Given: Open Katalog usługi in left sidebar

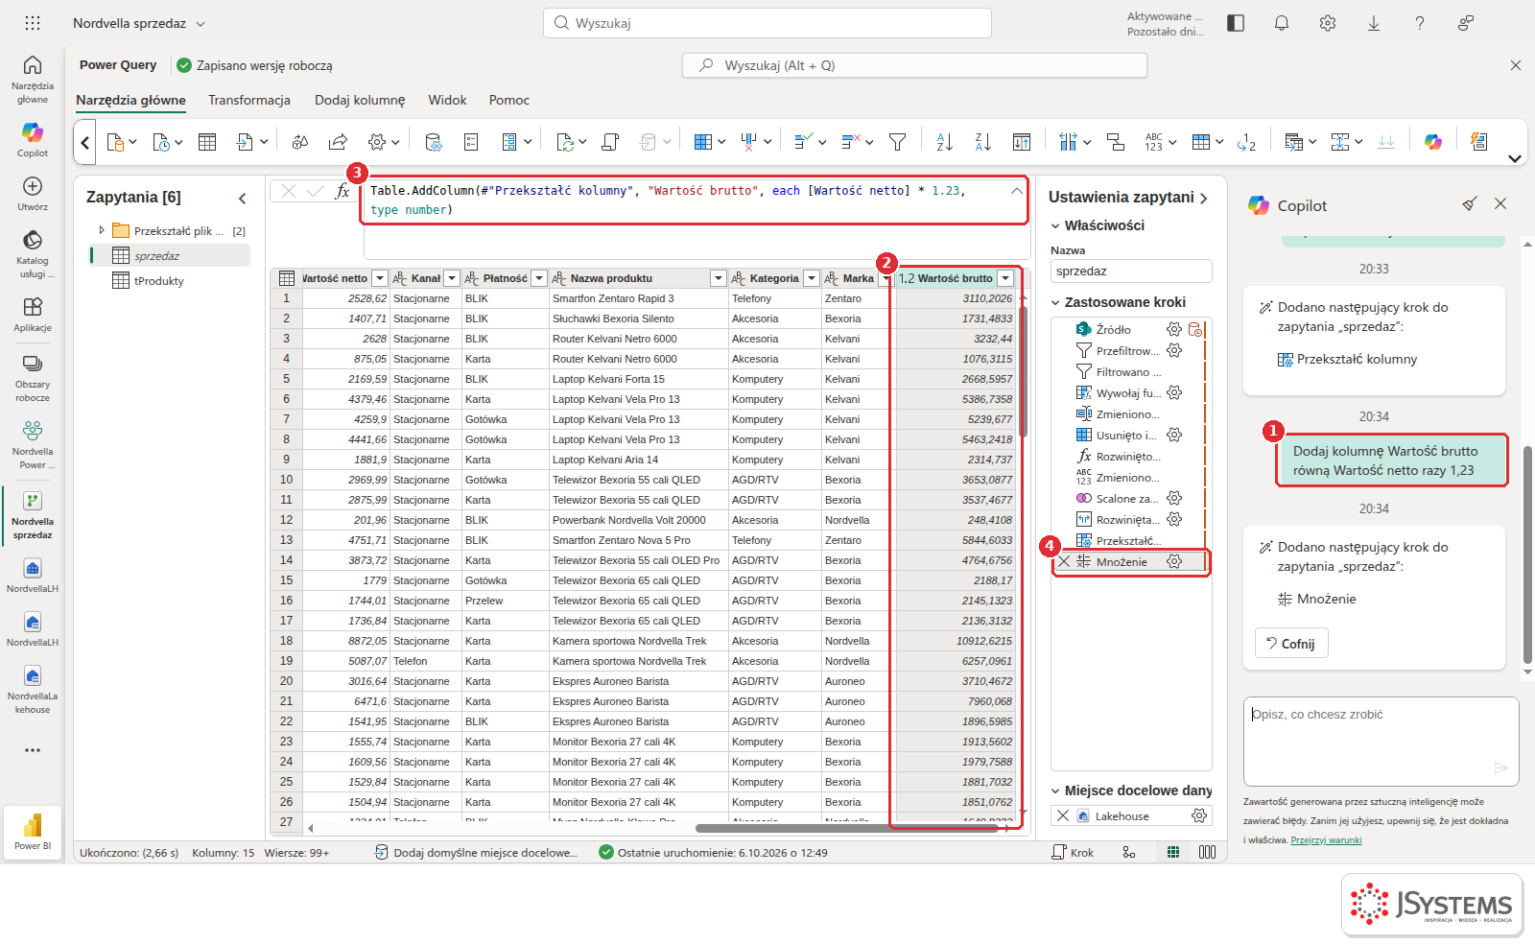Looking at the screenshot, I should (32, 253).
